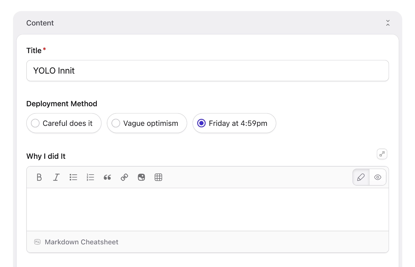
Task: Click the Deployment Method label
Action: pyautogui.click(x=62, y=104)
